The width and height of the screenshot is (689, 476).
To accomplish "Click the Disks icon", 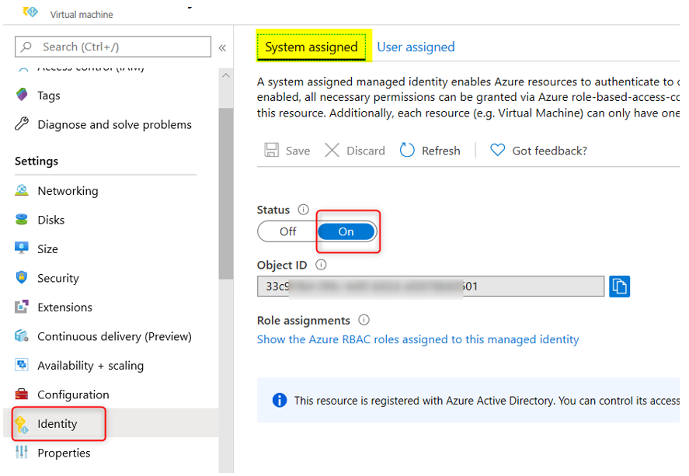I will click(22, 219).
